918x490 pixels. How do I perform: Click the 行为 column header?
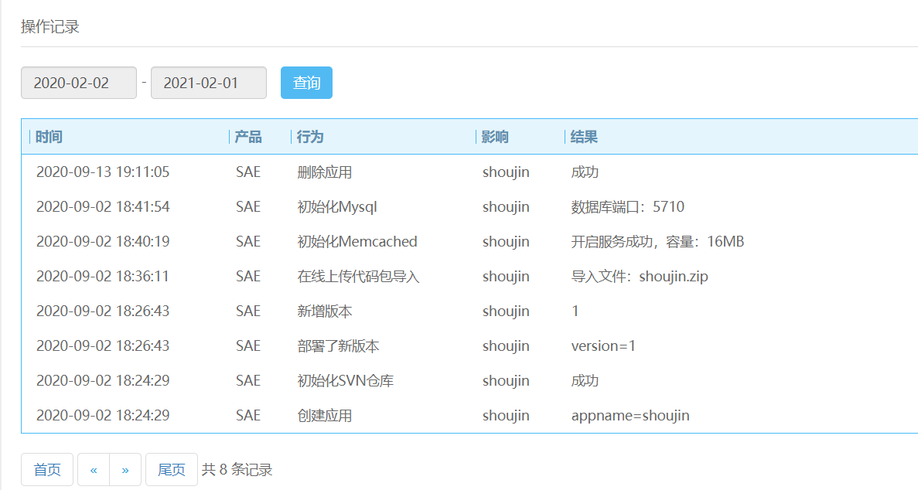(x=309, y=137)
